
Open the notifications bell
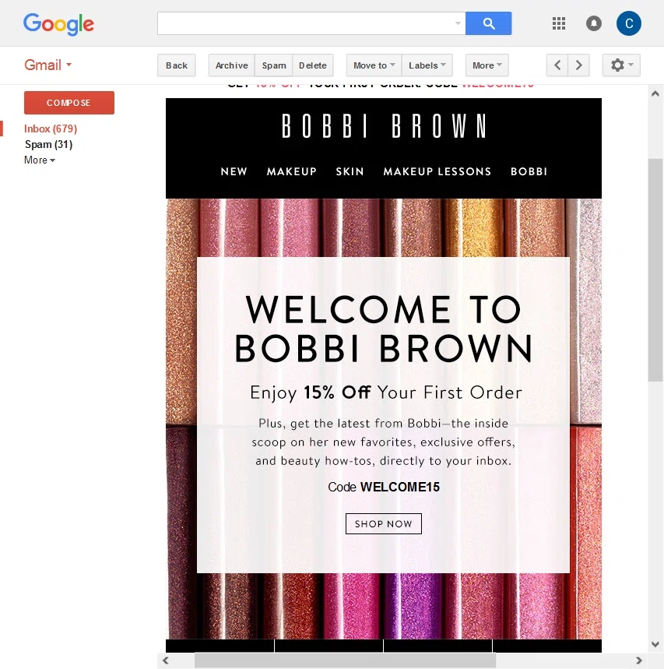pyautogui.click(x=594, y=23)
